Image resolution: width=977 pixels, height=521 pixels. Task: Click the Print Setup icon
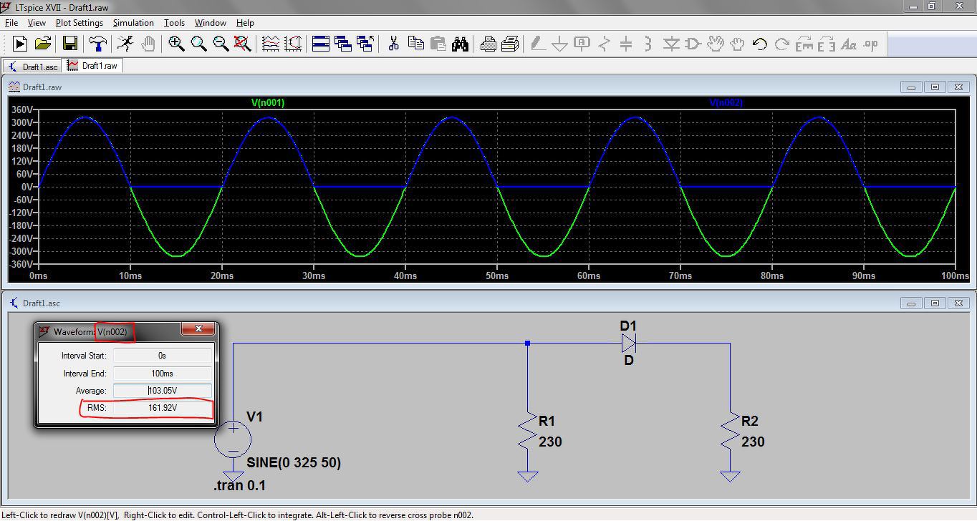pos(510,44)
